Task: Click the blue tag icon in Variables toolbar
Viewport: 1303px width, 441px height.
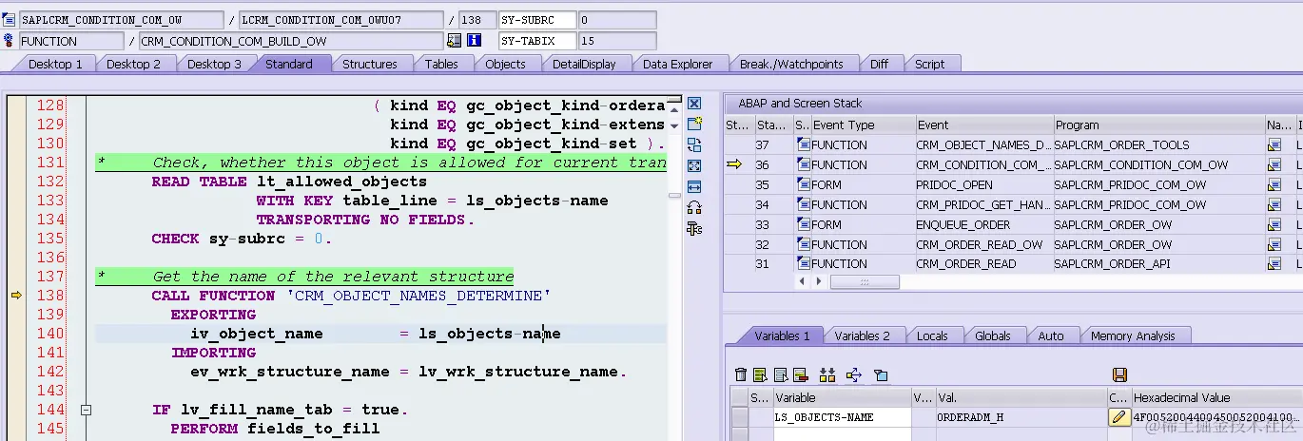Action: tap(880, 375)
